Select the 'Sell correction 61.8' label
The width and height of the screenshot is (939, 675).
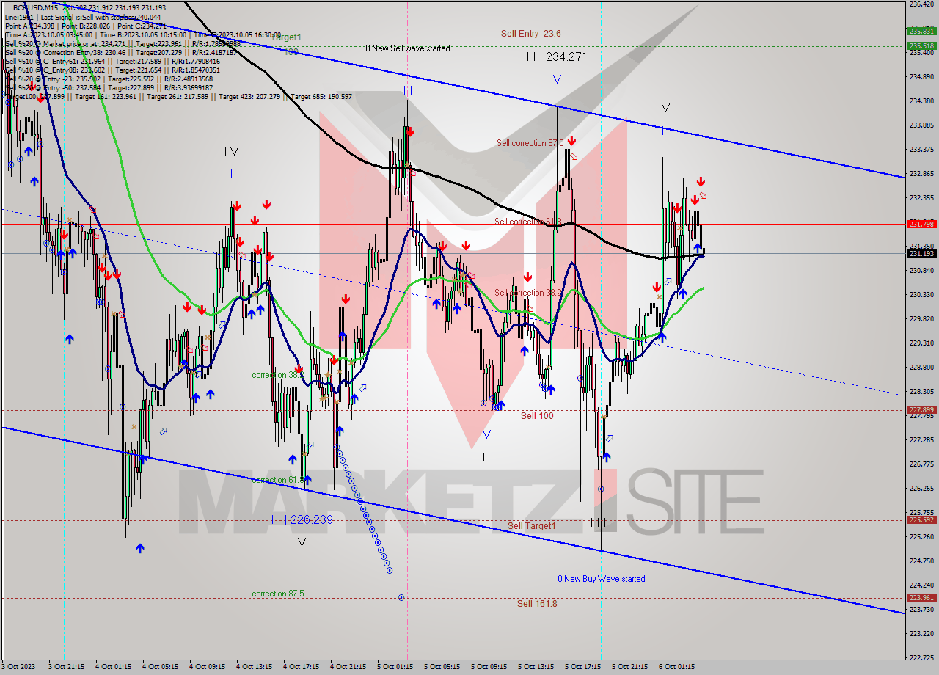click(528, 222)
